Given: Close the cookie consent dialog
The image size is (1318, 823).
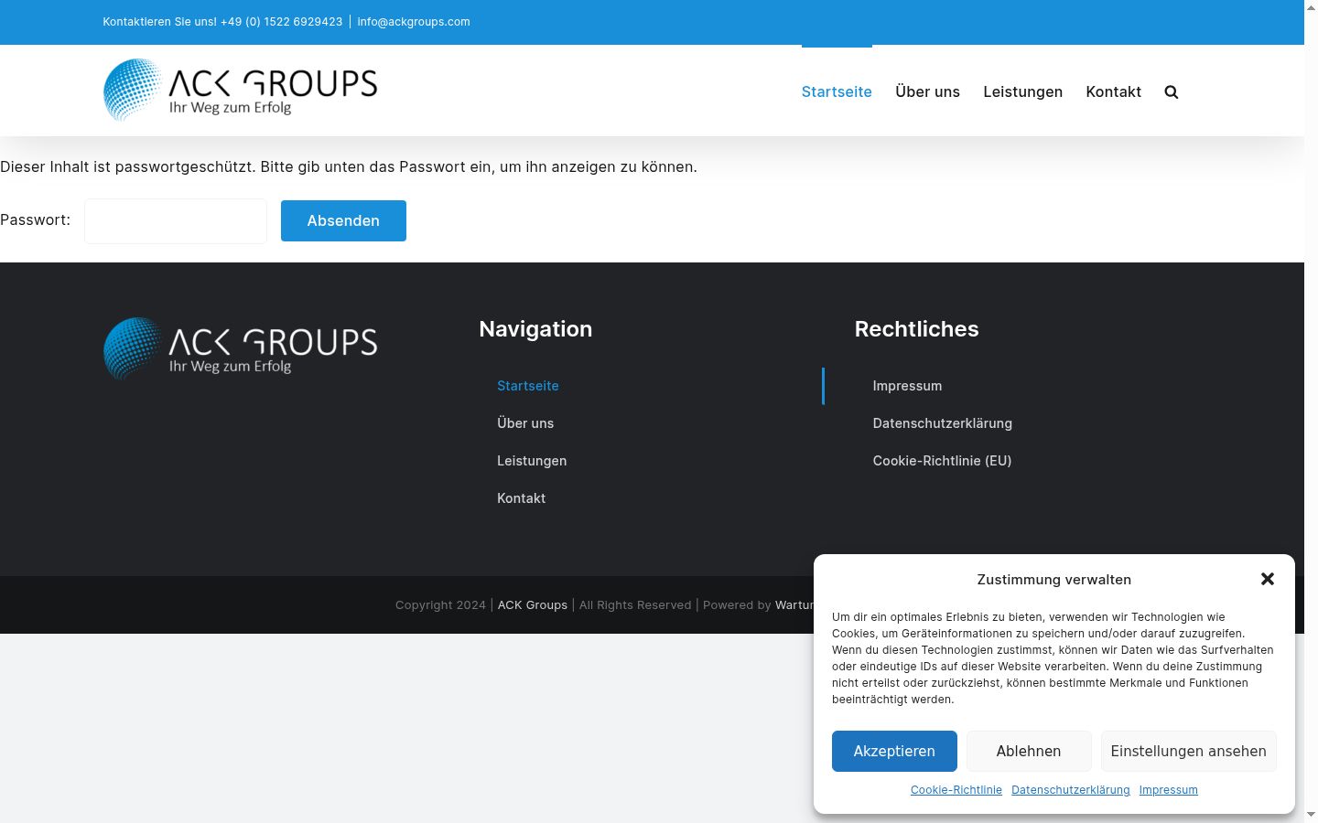Looking at the screenshot, I should (1267, 579).
